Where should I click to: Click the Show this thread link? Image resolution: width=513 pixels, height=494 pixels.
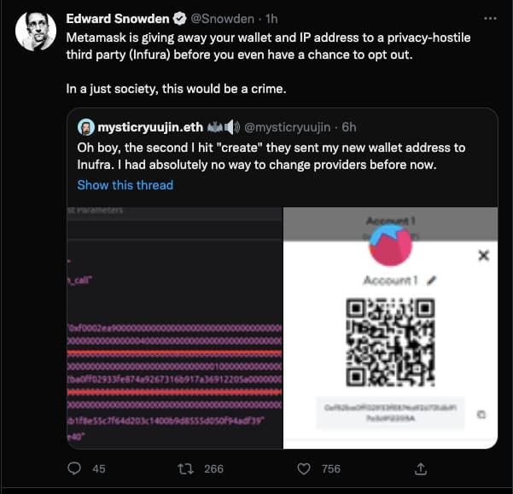tap(125, 185)
